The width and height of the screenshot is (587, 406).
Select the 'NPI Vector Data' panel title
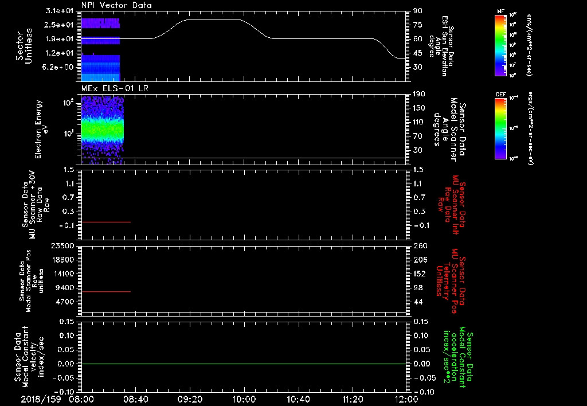click(116, 5)
